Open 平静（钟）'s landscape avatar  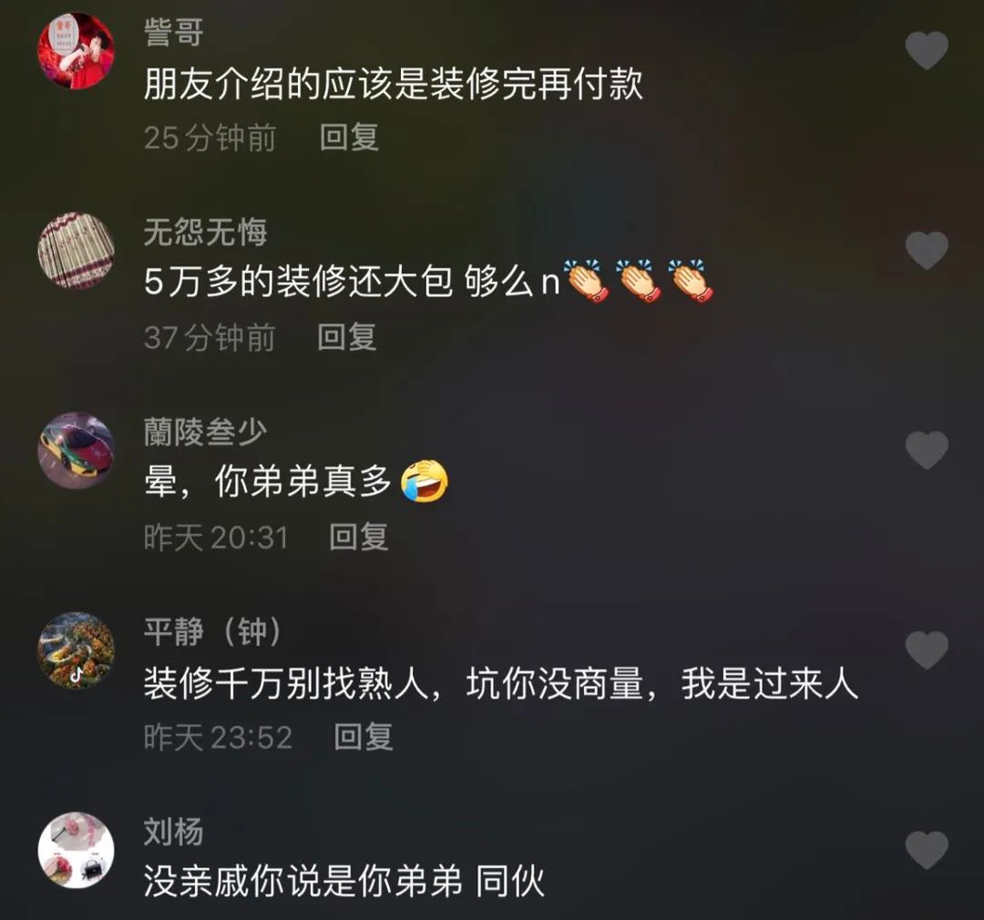(76, 651)
